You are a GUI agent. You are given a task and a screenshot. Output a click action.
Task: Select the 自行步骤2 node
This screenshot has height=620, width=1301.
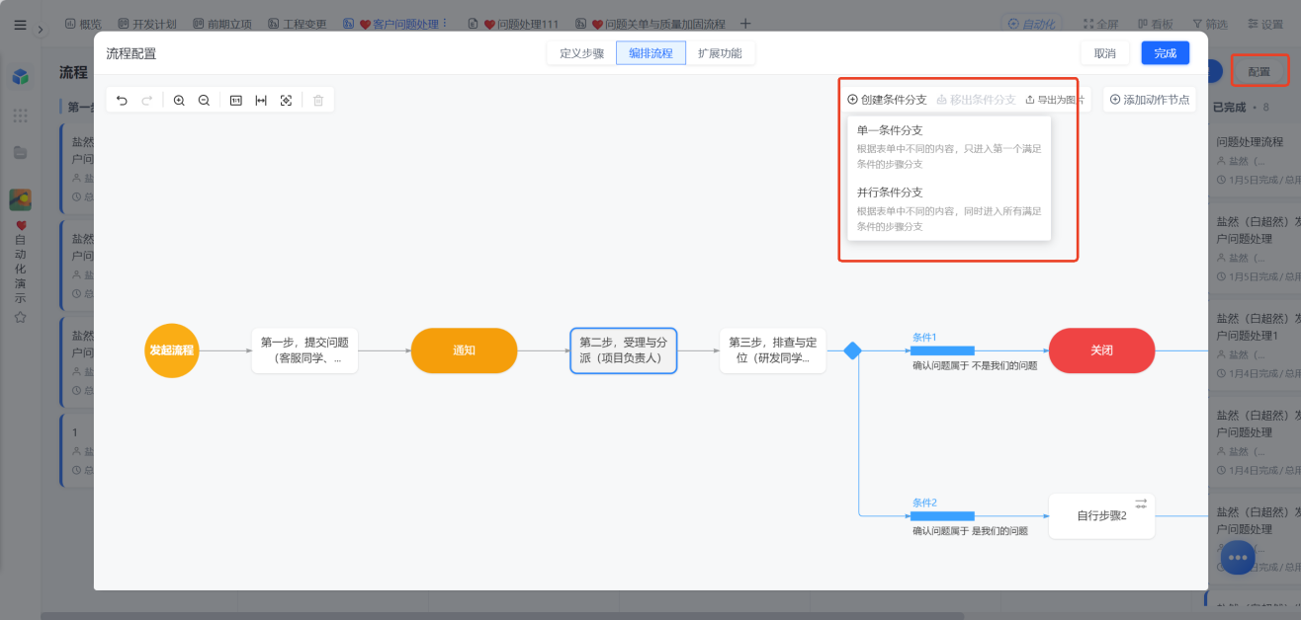[x=1101, y=515]
